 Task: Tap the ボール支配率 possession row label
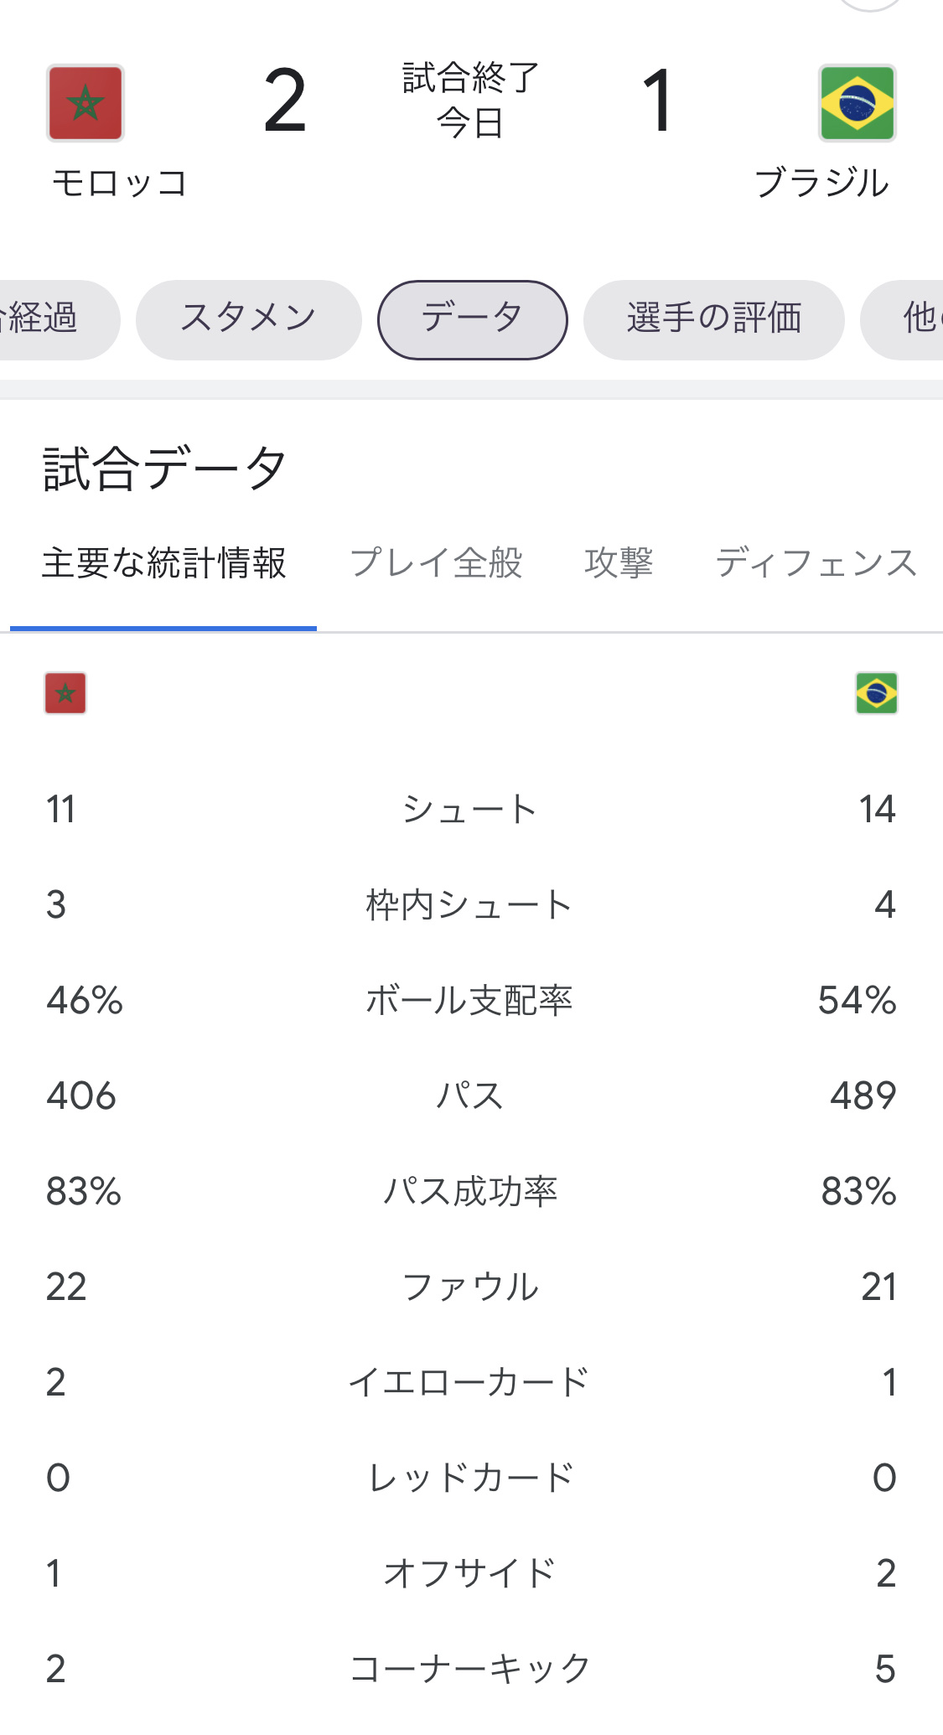tap(469, 1000)
